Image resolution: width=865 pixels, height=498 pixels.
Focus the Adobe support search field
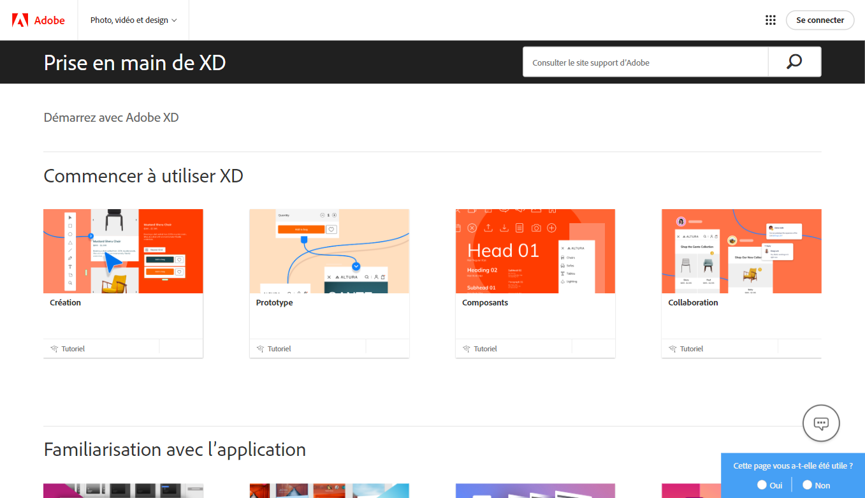coord(646,62)
